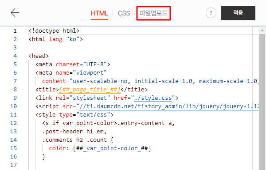Viewport: 266px width, 170px height.
Task: Click line number 12 in the gutter
Action: [x=13, y=123]
